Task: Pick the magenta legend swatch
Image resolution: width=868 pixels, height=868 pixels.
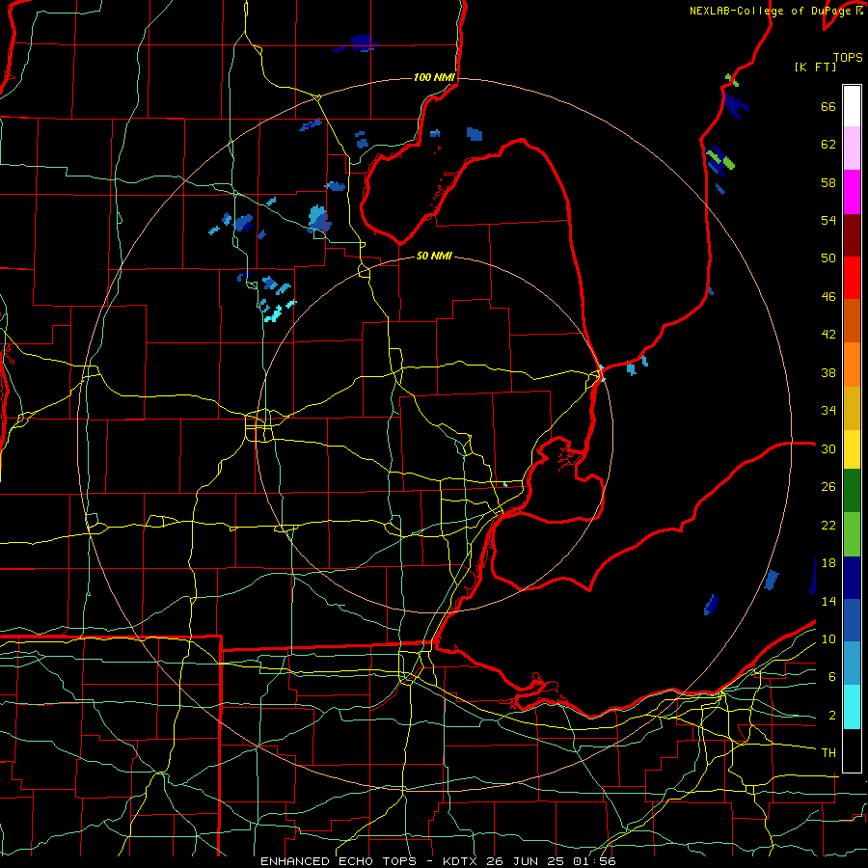Action: (852, 192)
